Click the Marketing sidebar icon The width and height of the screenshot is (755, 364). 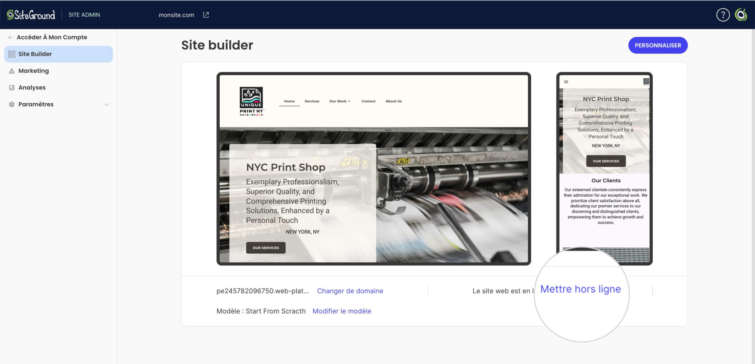pos(12,71)
